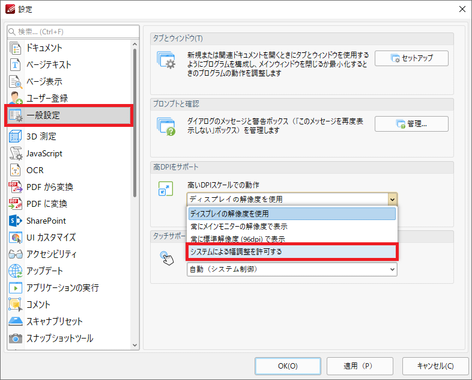
Task: Select スキャナプリセット category
Action: coord(69,322)
